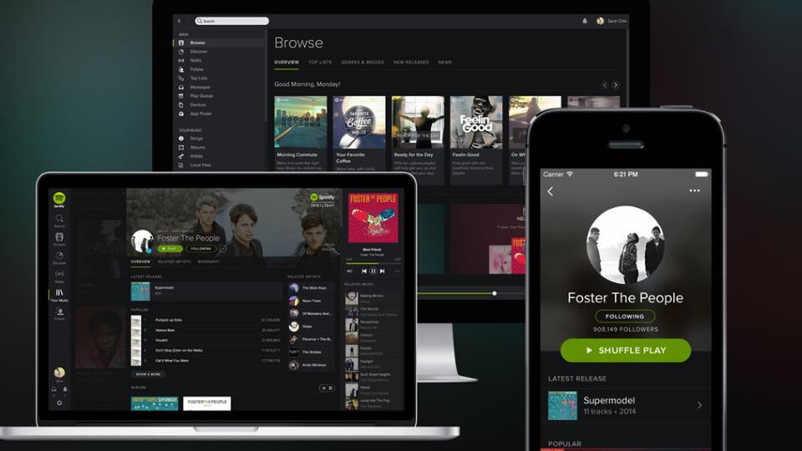Toggle the Following button on the phone

point(625,317)
